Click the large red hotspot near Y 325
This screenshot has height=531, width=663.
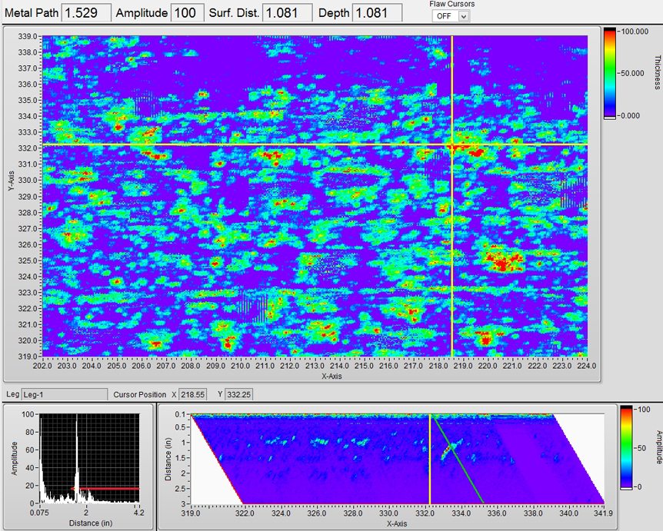point(504,259)
